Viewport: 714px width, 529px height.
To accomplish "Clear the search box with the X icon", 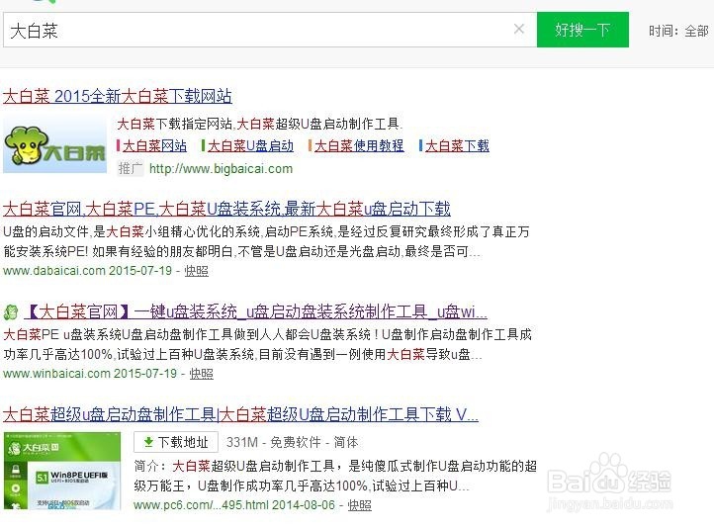I will [518, 29].
